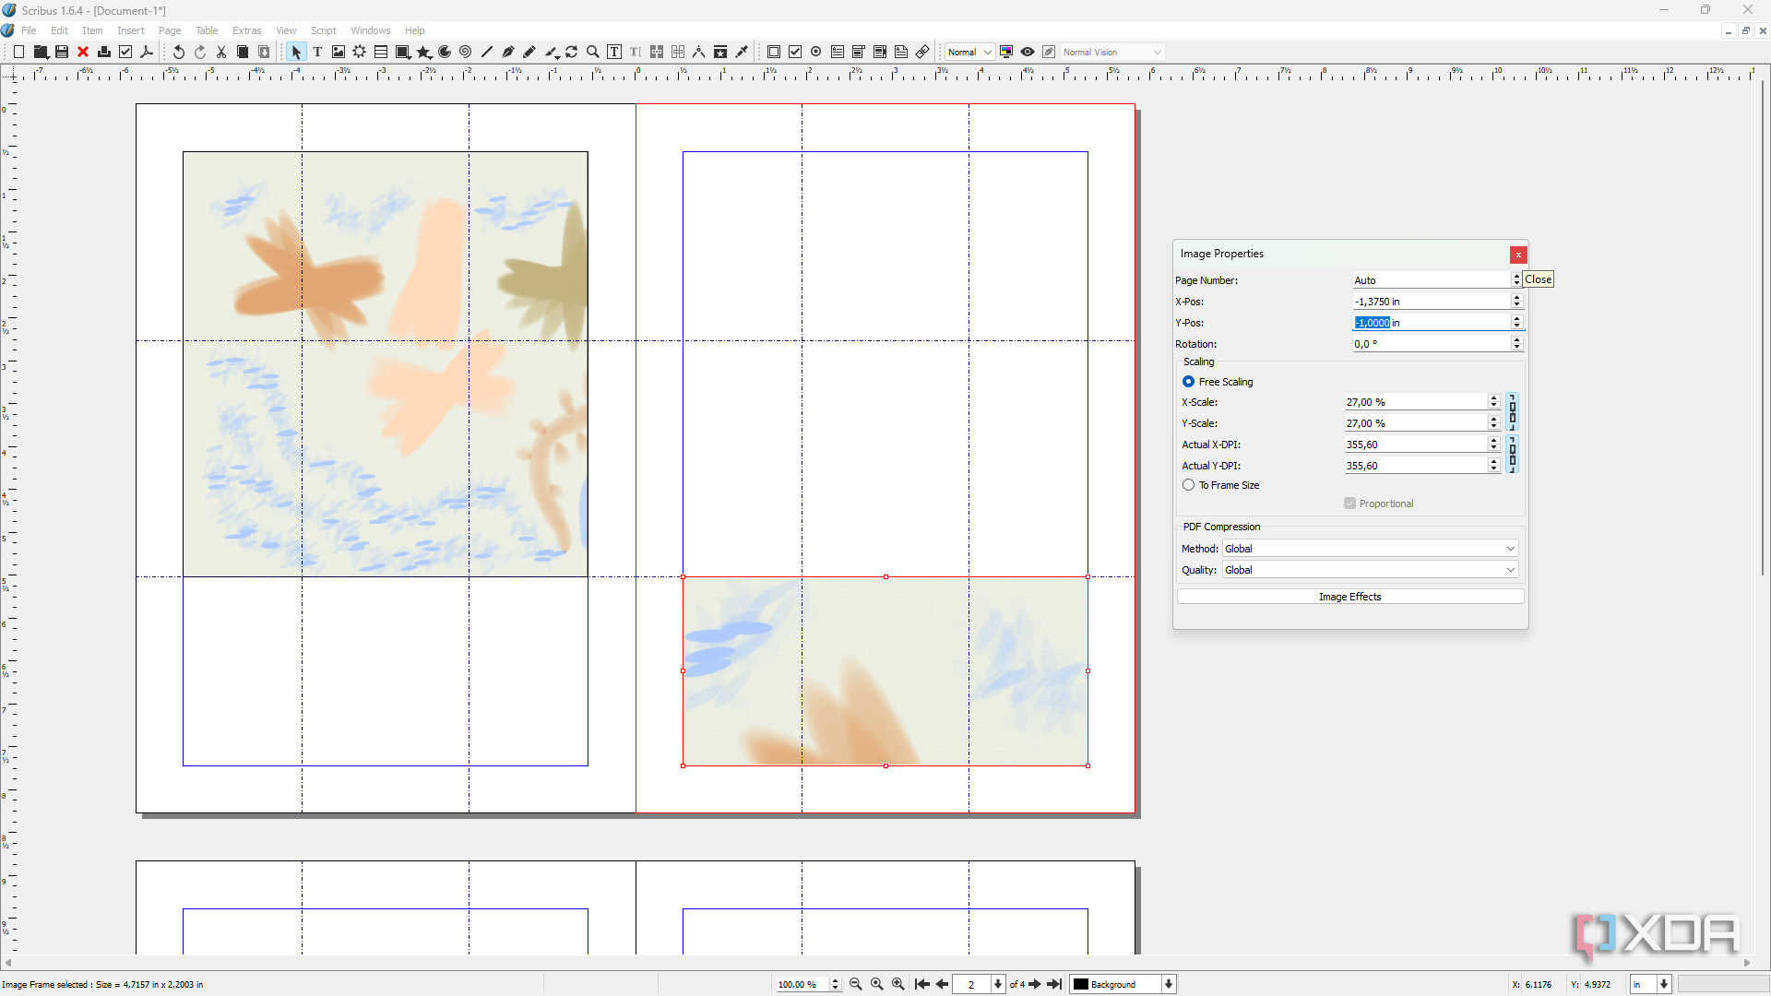Click the Rotation value field
Screen dimensions: 1771x996
click(1431, 344)
